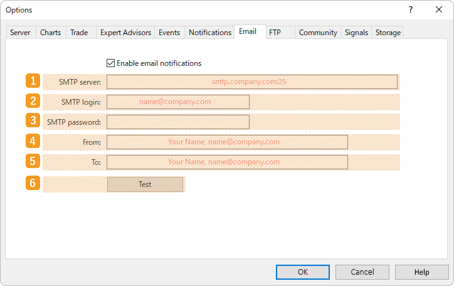
Task: Click the orange marker 4 badge
Action: click(33, 141)
